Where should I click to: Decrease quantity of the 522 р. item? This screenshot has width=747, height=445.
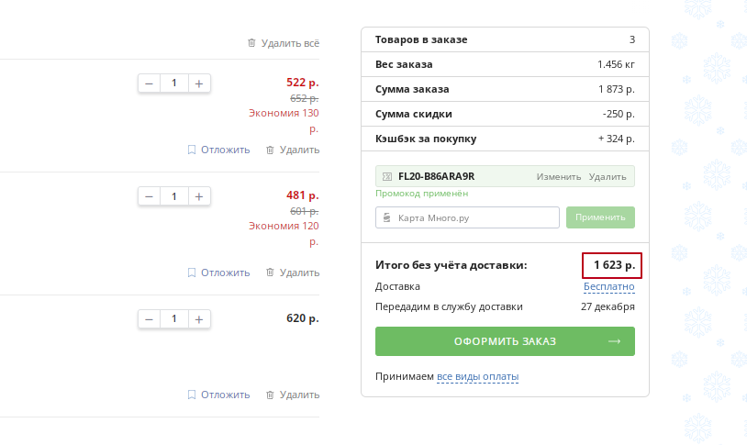[149, 83]
